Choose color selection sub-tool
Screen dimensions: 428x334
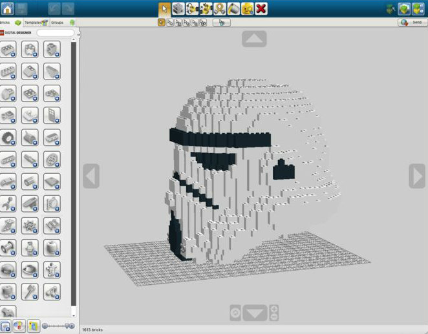186,23
